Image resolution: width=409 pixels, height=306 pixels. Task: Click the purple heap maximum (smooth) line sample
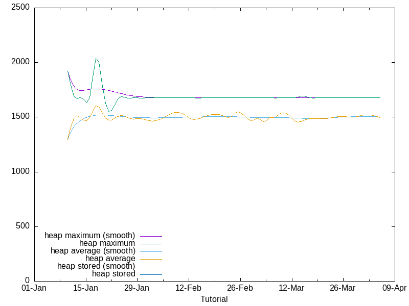coord(150,236)
